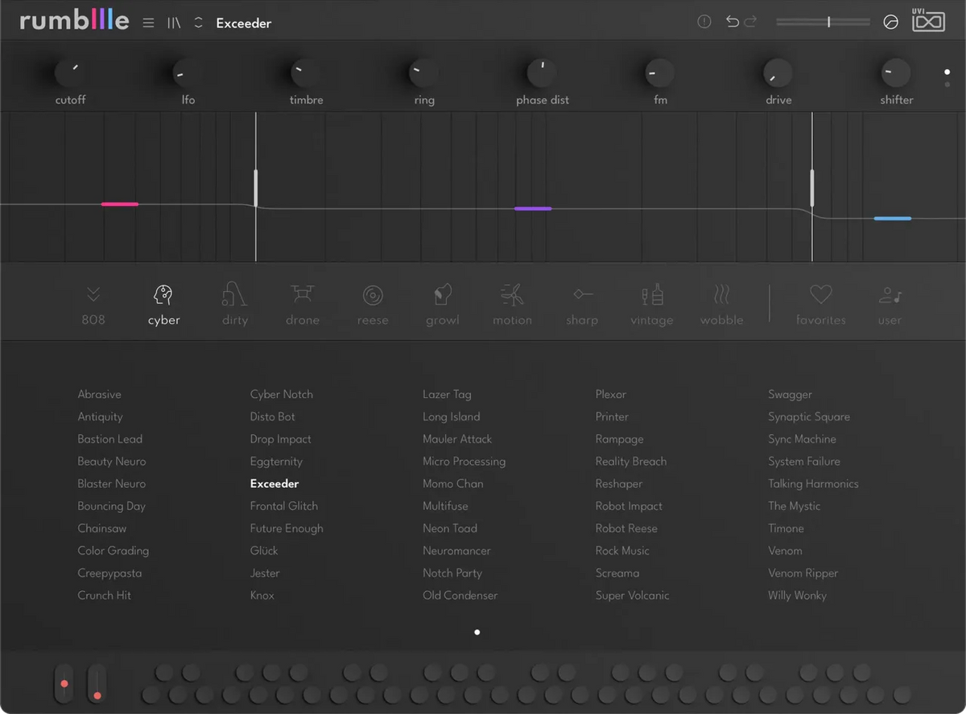Screen dimensions: 966x714
Task: Load the Cyber Notch preset
Action: 282,394
